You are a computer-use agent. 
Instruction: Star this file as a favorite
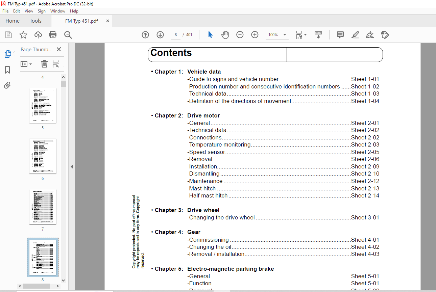[x=23, y=35]
